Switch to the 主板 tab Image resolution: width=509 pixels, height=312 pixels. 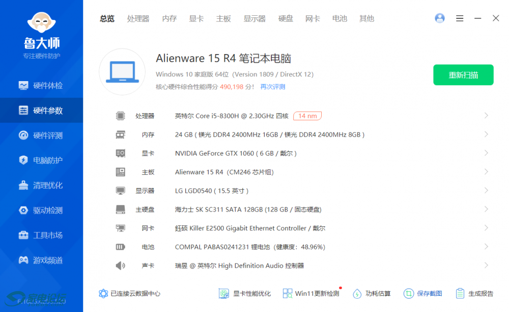223,18
